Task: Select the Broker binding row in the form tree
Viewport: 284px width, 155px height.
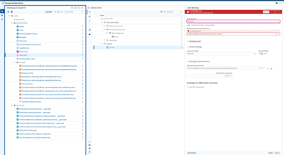Action: pyautogui.click(x=139, y=36)
